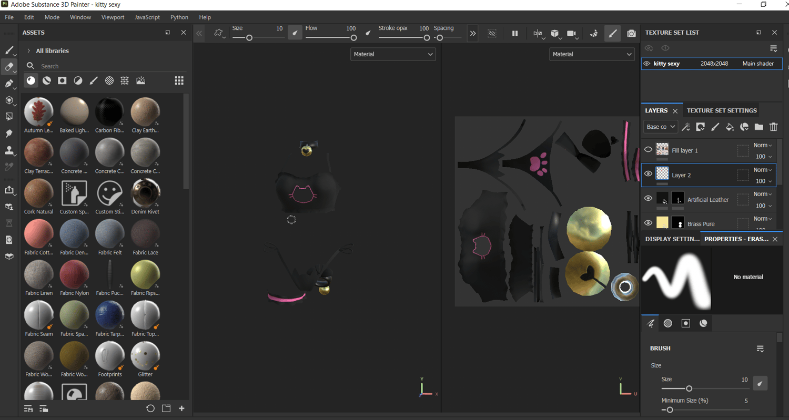Adjust the Flow slider in top toolbar
This screenshot has width=789, height=420.
point(353,38)
